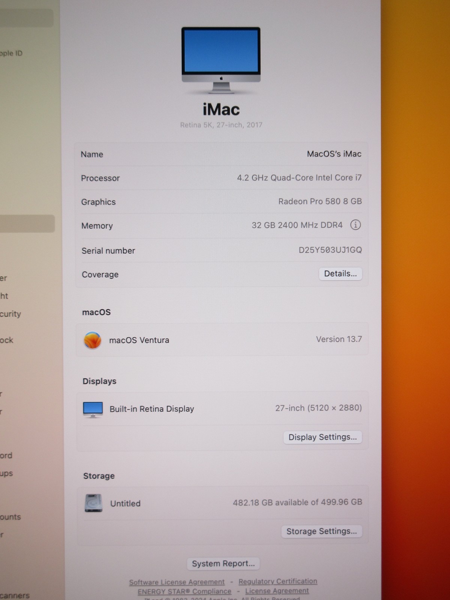This screenshot has height=600, width=450.
Task: Open Coverage Details button
Action: click(340, 274)
